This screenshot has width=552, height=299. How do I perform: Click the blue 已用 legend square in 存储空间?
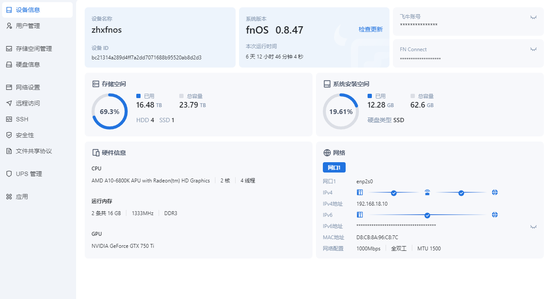[138, 96]
